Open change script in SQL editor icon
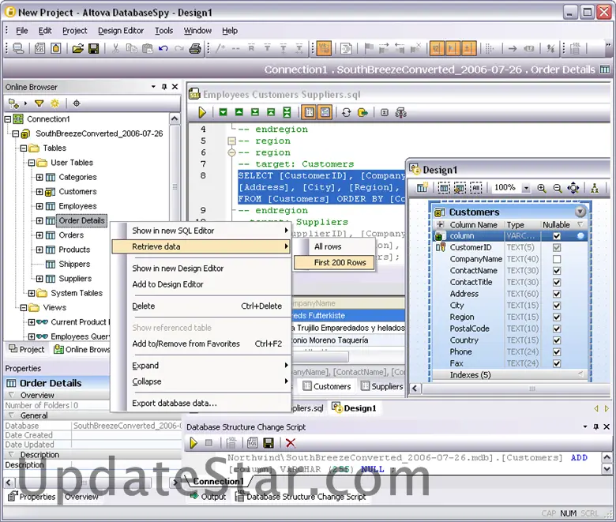 click(252, 443)
